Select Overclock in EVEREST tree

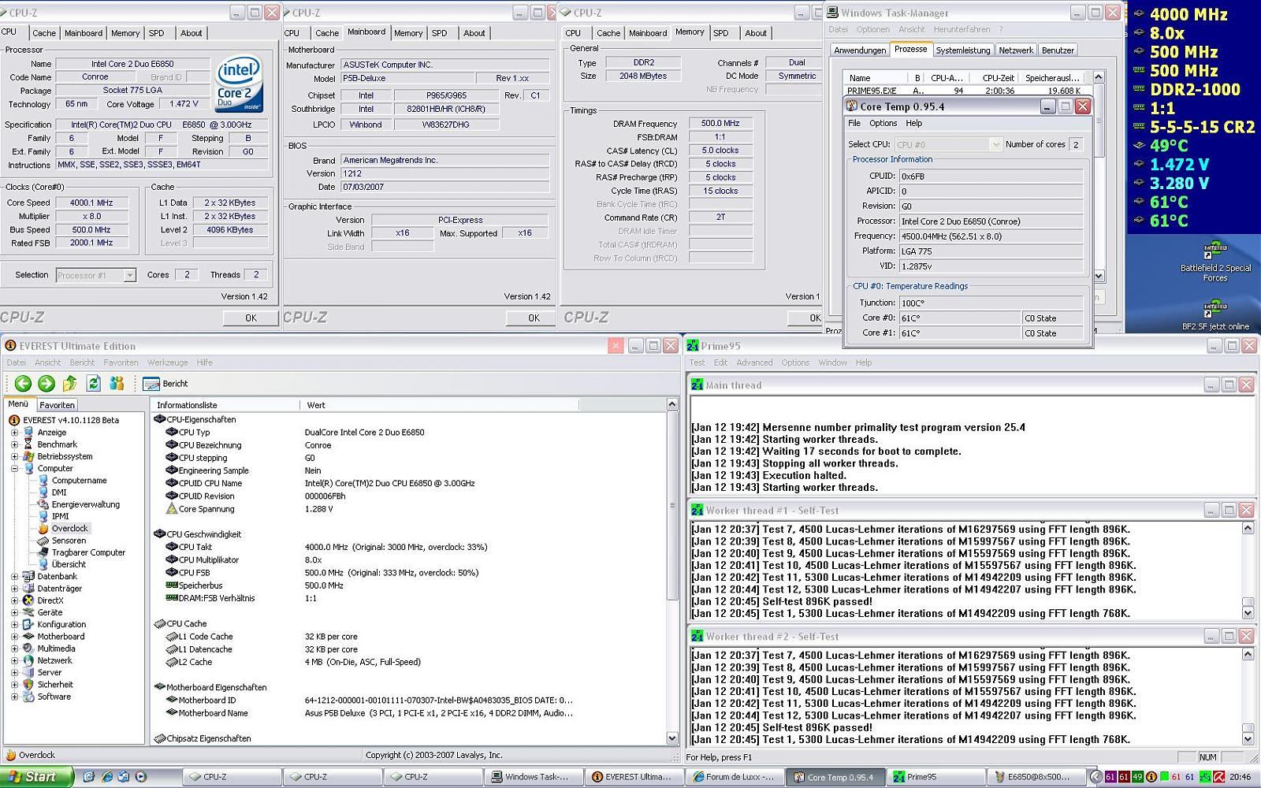tap(70, 529)
